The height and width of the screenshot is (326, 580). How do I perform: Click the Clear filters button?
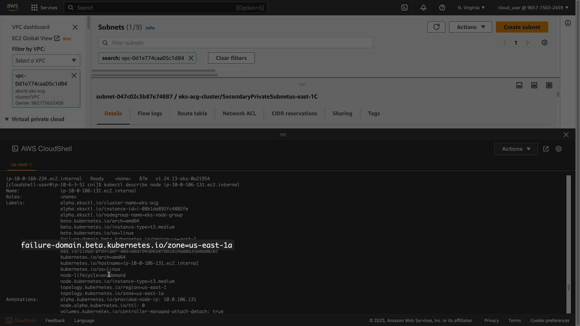pyautogui.click(x=231, y=58)
